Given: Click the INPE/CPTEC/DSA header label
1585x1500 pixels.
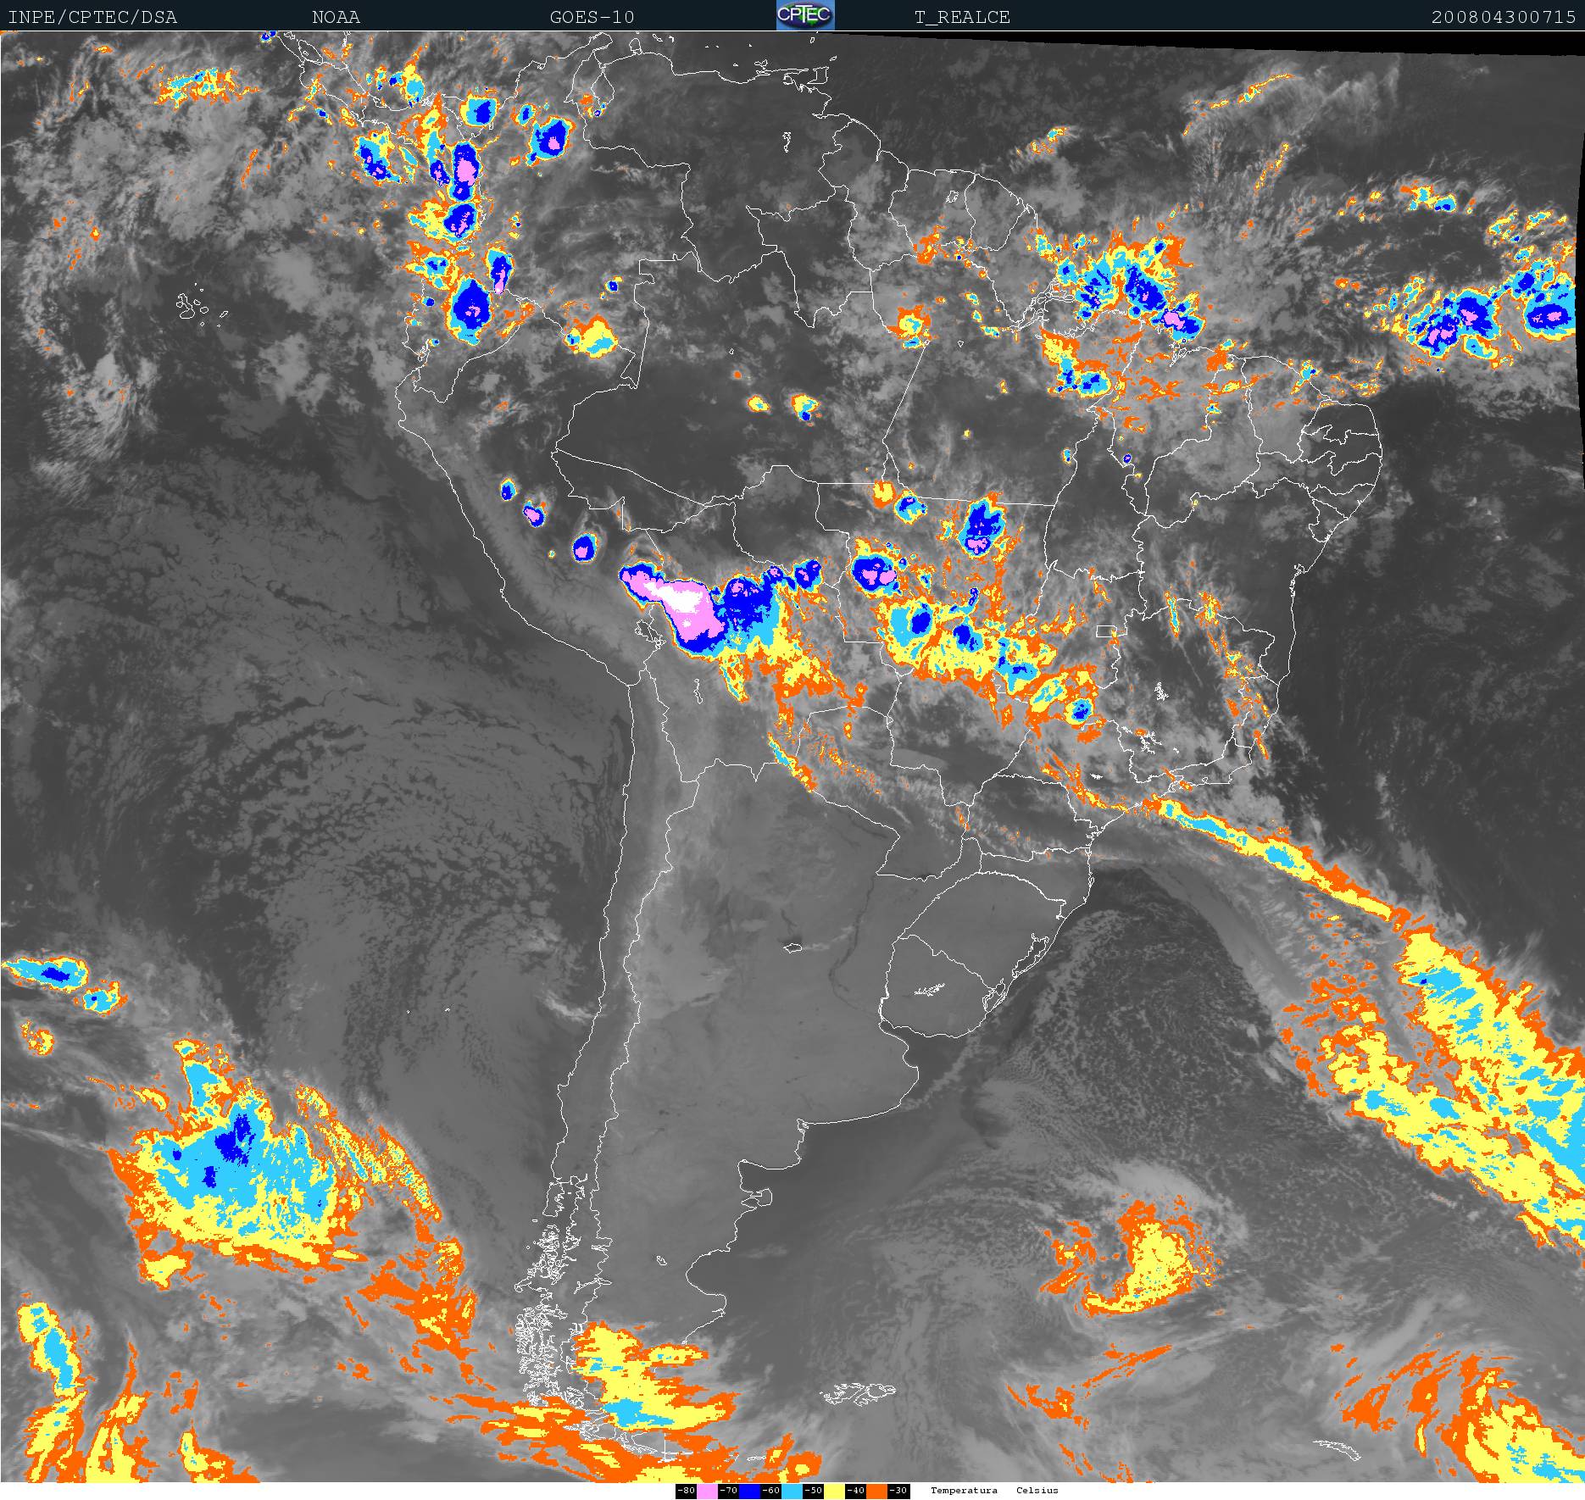Looking at the screenshot, I should point(92,18).
